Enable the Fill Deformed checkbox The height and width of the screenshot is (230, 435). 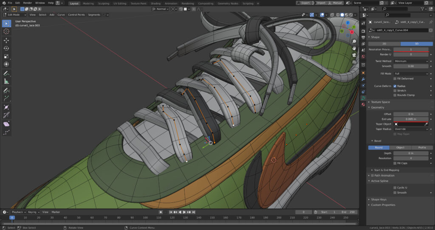[395, 79]
